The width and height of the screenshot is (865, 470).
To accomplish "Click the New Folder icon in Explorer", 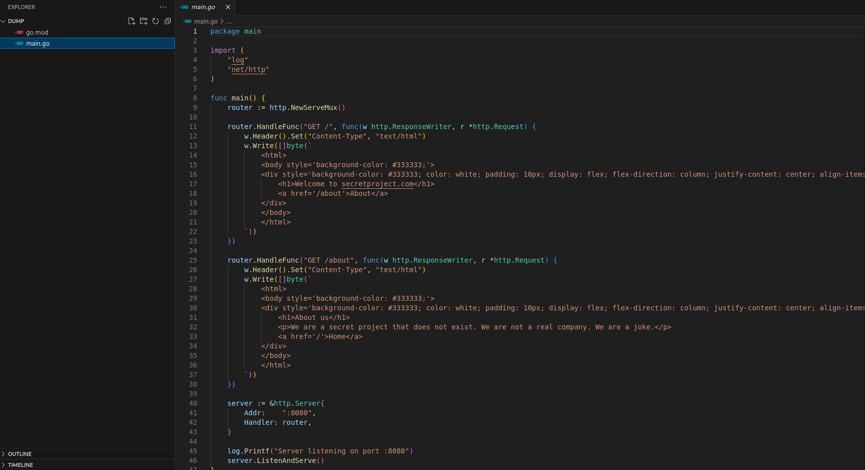I will click(144, 21).
